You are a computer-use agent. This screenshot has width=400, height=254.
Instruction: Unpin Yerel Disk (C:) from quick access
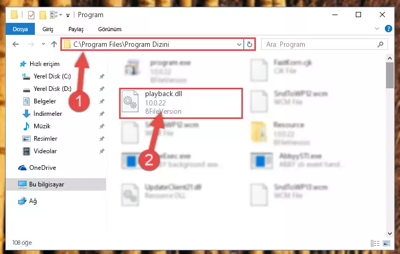click(102, 76)
